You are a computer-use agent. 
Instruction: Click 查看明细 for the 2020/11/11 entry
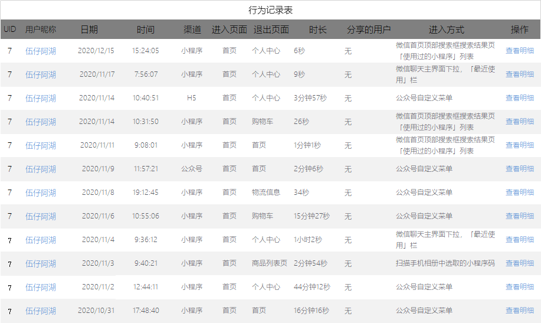point(519,145)
